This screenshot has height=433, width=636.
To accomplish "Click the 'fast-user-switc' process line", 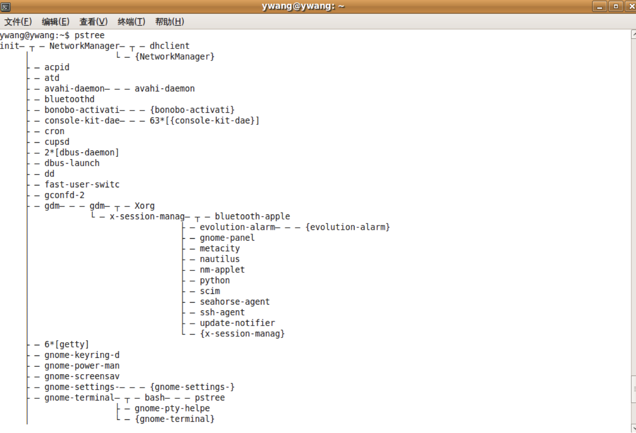I will (82, 184).
